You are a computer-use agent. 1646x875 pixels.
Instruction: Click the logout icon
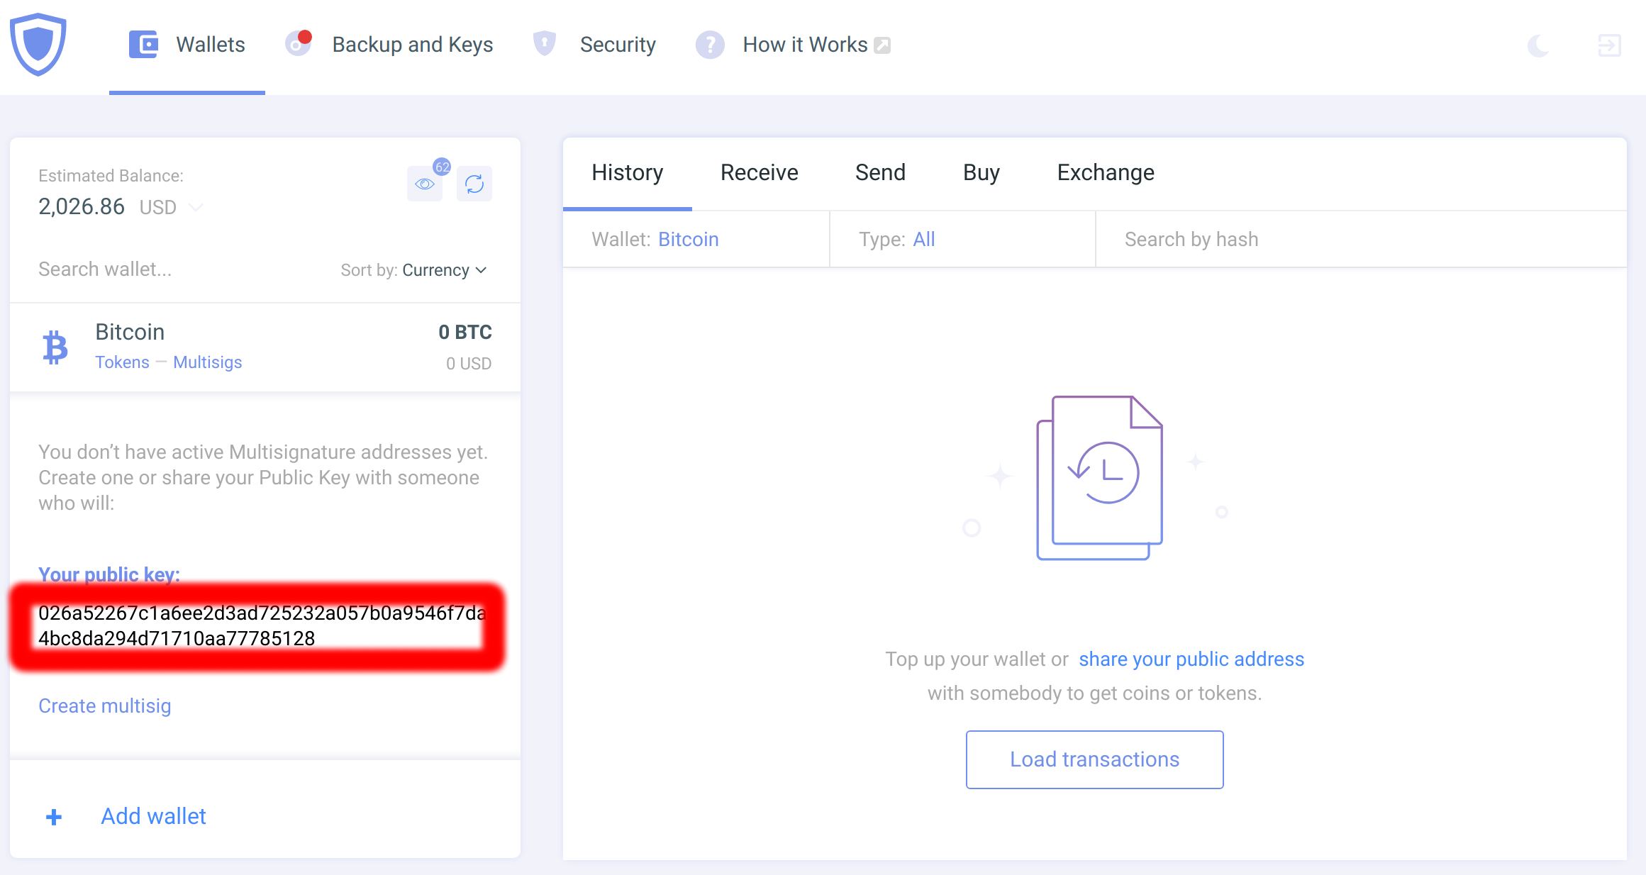coord(1609,45)
